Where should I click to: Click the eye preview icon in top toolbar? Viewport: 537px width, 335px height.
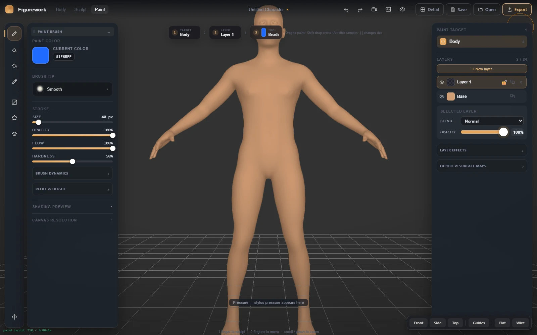[402, 9]
